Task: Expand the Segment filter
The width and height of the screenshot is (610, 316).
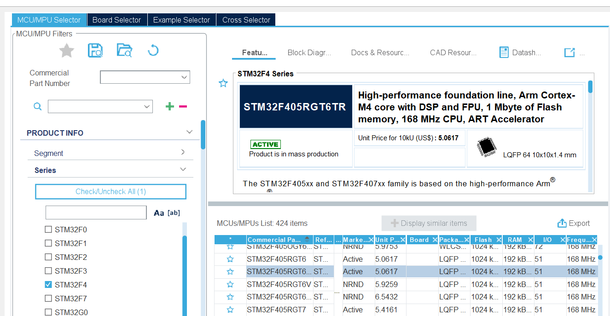Action: [183, 152]
